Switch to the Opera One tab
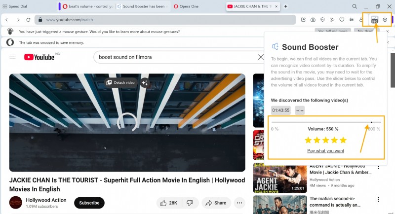395x214 pixels. click(x=186, y=6)
